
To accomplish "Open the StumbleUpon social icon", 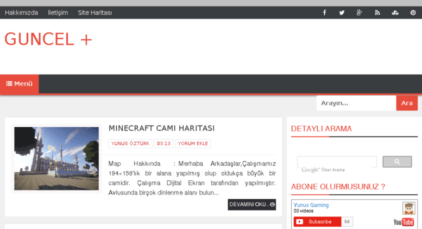I will point(395,12).
